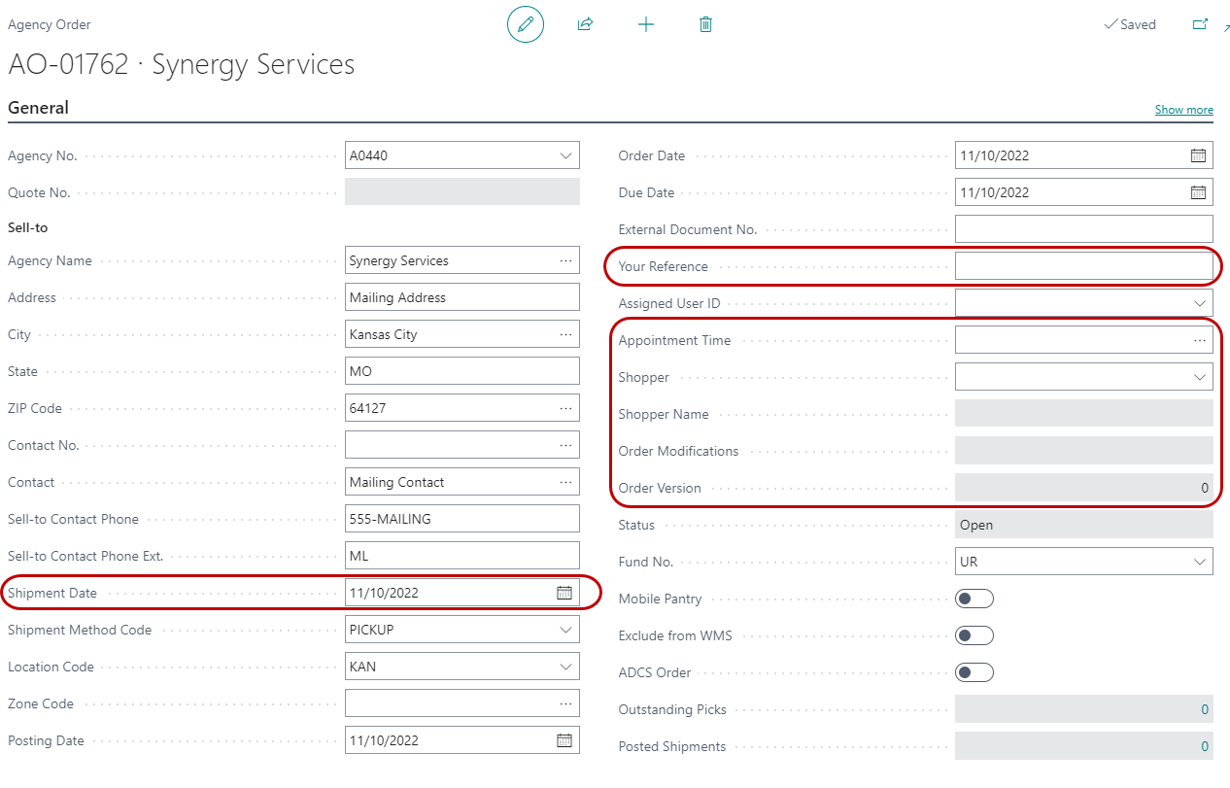1230x788 pixels.
Task: Turn on the ADCS Order switch
Action: (x=974, y=672)
